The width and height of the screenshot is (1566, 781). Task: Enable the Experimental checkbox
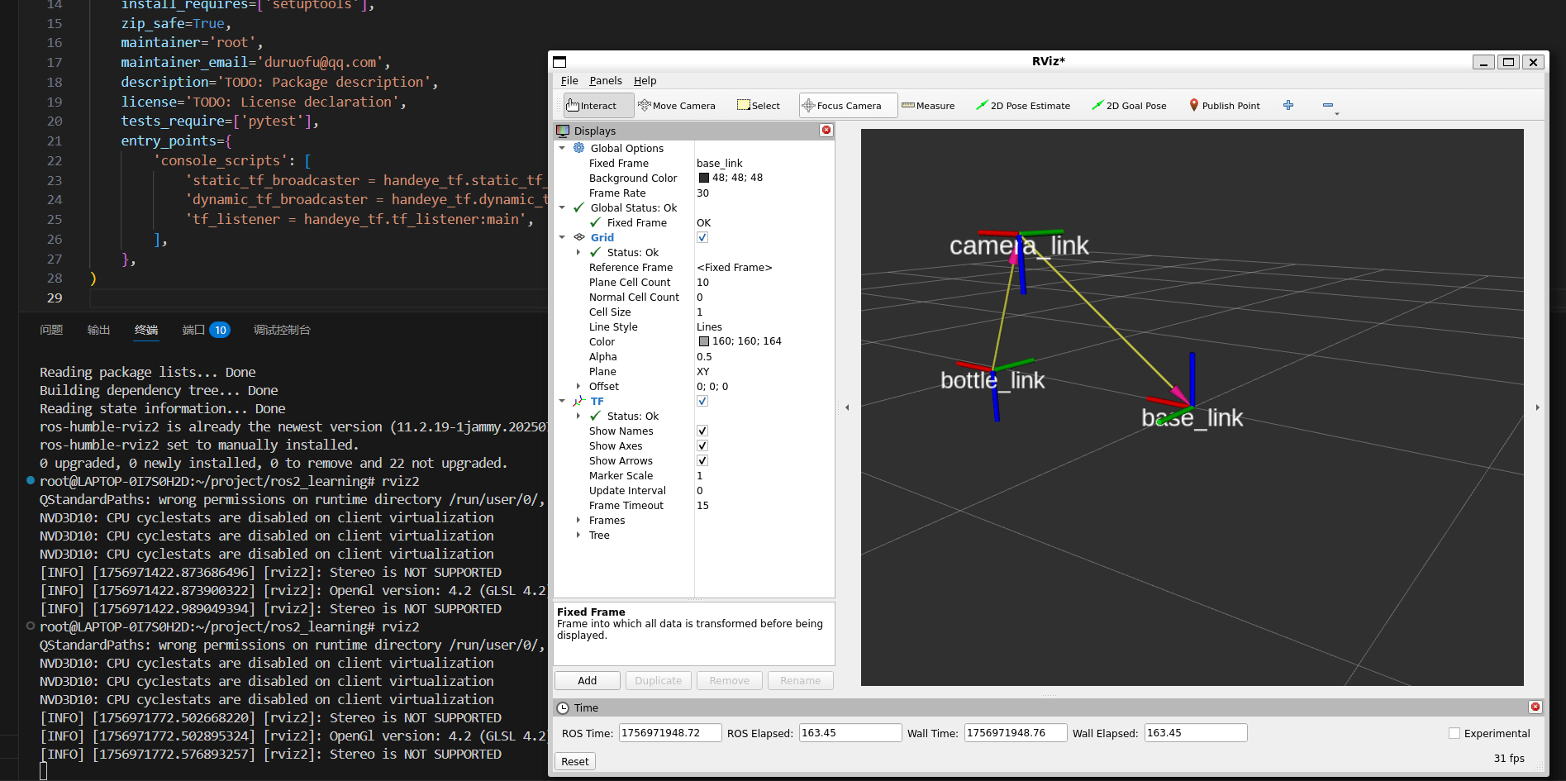click(1454, 734)
